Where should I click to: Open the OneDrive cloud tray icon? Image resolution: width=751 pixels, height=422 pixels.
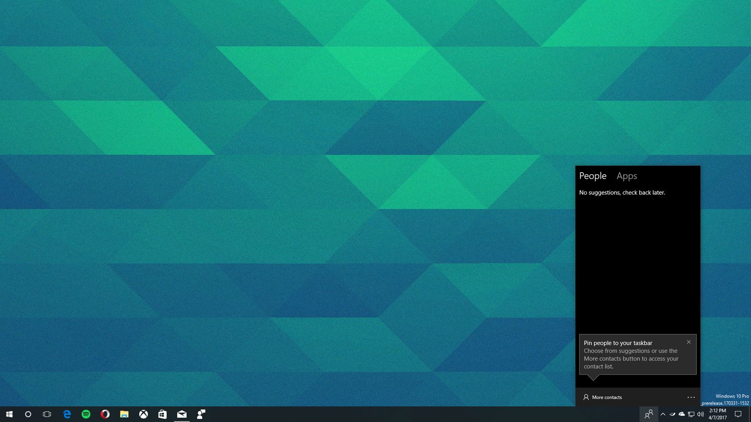click(682, 414)
